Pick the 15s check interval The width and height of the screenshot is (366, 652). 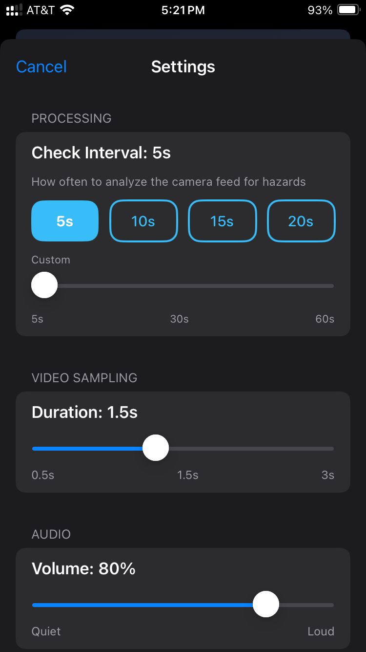(222, 221)
